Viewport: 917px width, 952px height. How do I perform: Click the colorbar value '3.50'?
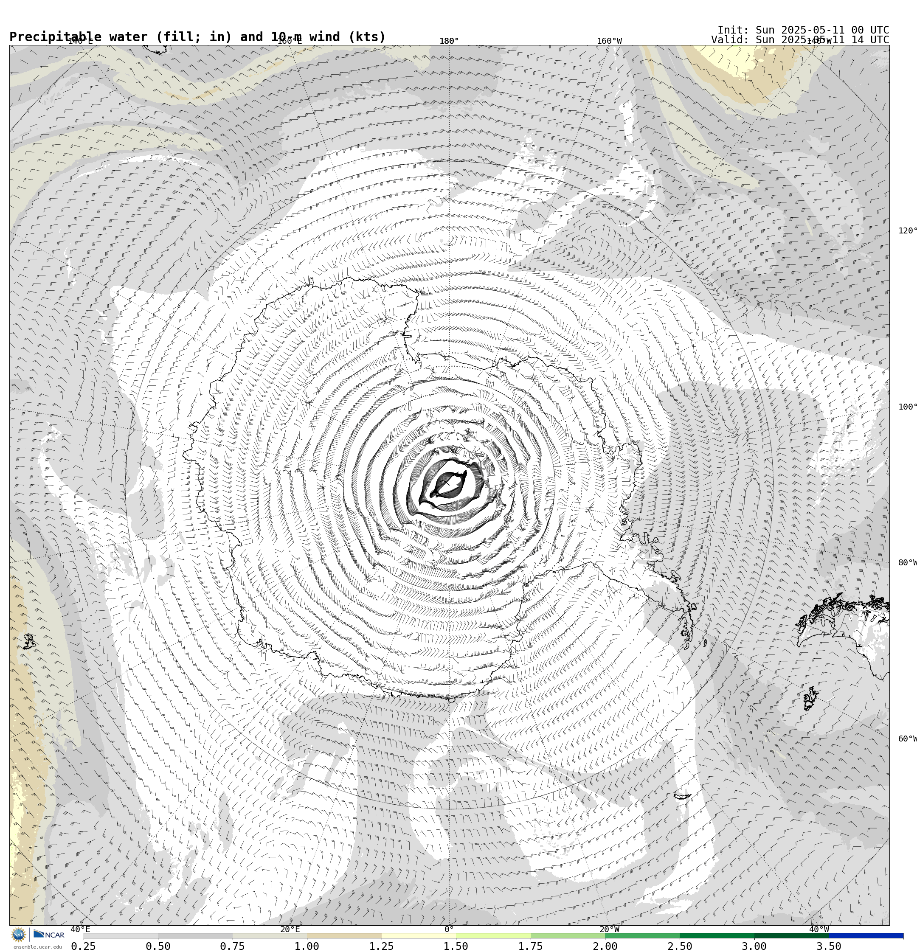(829, 946)
